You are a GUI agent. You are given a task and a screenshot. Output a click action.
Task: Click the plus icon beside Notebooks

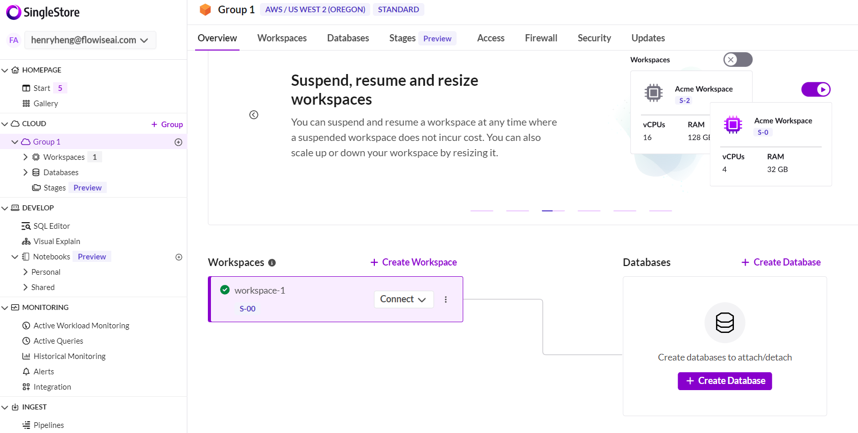pyautogui.click(x=179, y=257)
